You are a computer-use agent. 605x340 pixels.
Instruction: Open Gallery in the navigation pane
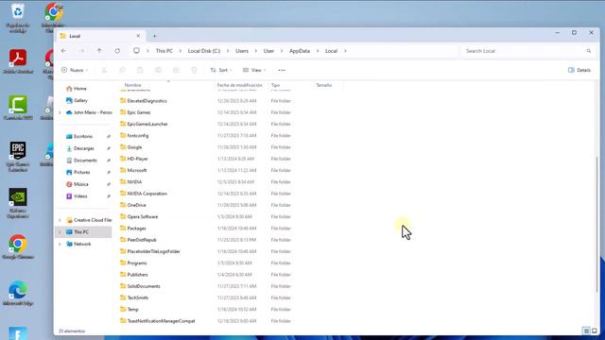[80, 100]
